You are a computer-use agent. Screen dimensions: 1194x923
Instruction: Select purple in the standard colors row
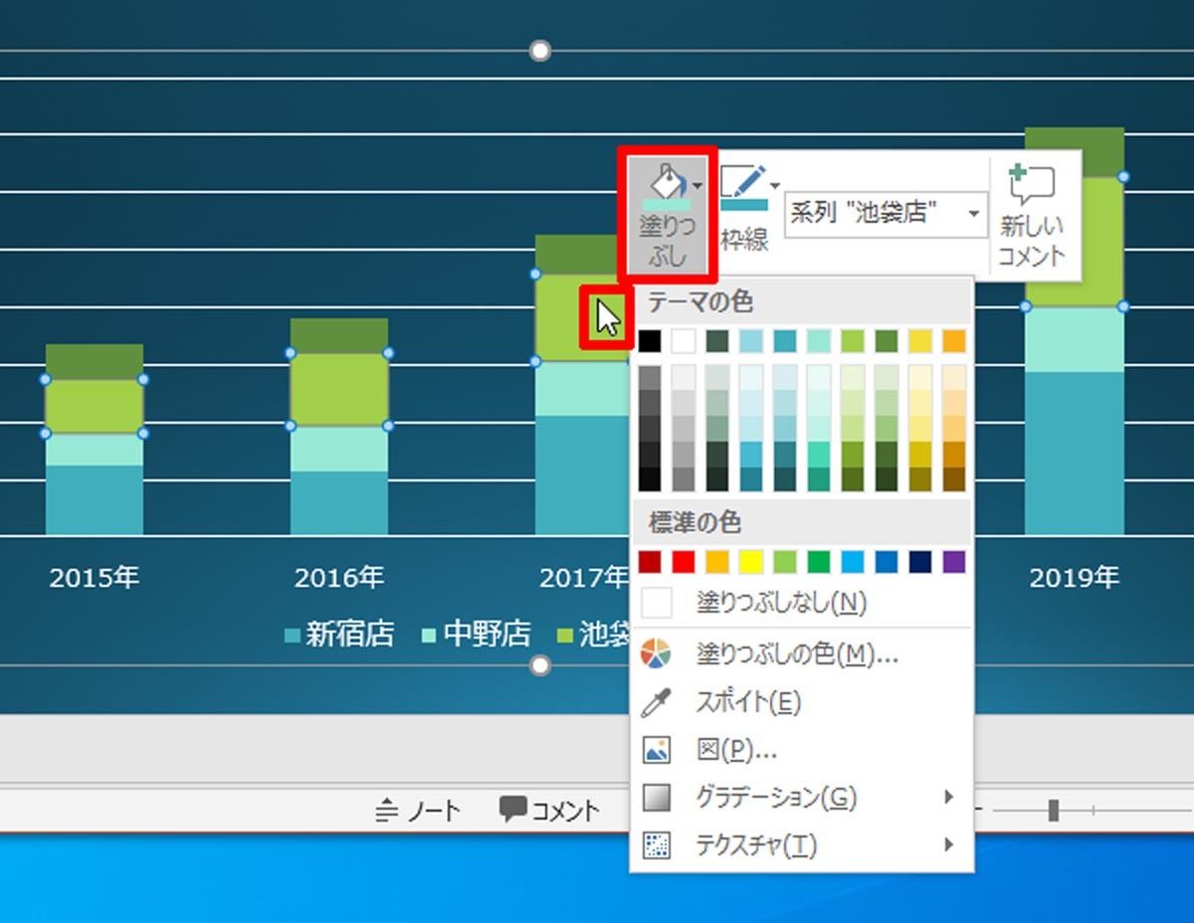pyautogui.click(x=954, y=562)
